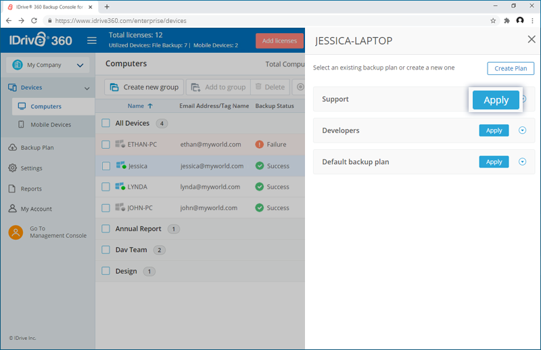Click the Success status icon for Jessica
Image resolution: width=541 pixels, height=350 pixels.
tap(260, 166)
